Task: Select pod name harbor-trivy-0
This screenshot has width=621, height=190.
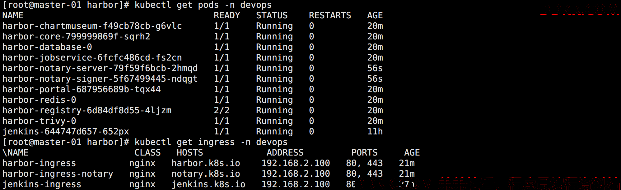Action: tap(39, 121)
